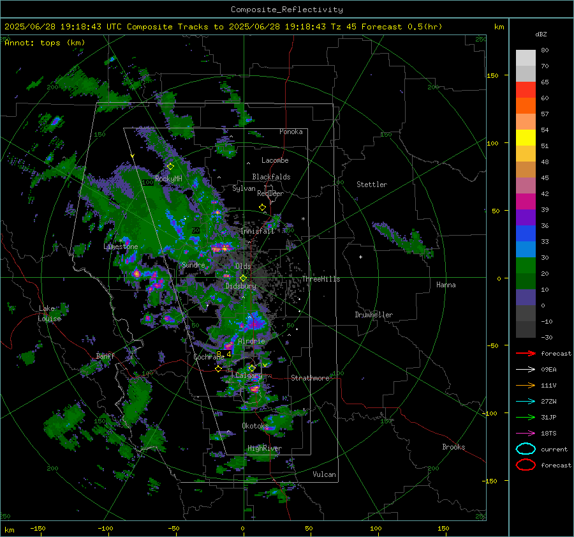Viewport: 574px width, 537px height.
Task: Click the RedDeer city label
Action: (270, 193)
